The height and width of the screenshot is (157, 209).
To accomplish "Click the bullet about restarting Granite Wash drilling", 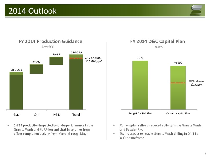I will [159, 136].
